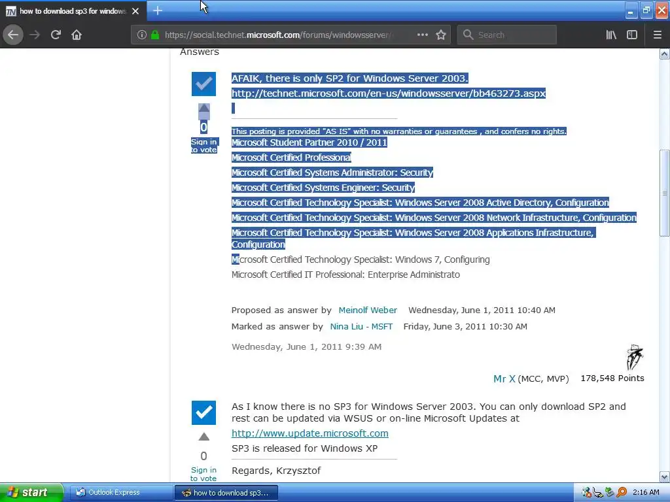
Task: Open Nina Liu - MSFT profile link
Action: point(361,326)
